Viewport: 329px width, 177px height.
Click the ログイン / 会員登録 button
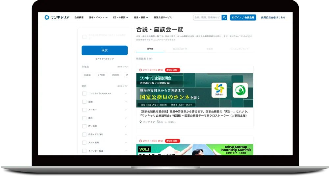coord(243,17)
